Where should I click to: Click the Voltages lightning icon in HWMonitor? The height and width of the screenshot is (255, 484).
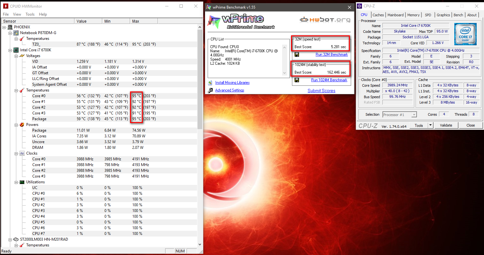pyautogui.click(x=22, y=56)
